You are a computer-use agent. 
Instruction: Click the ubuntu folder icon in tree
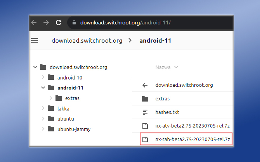tap(51, 119)
